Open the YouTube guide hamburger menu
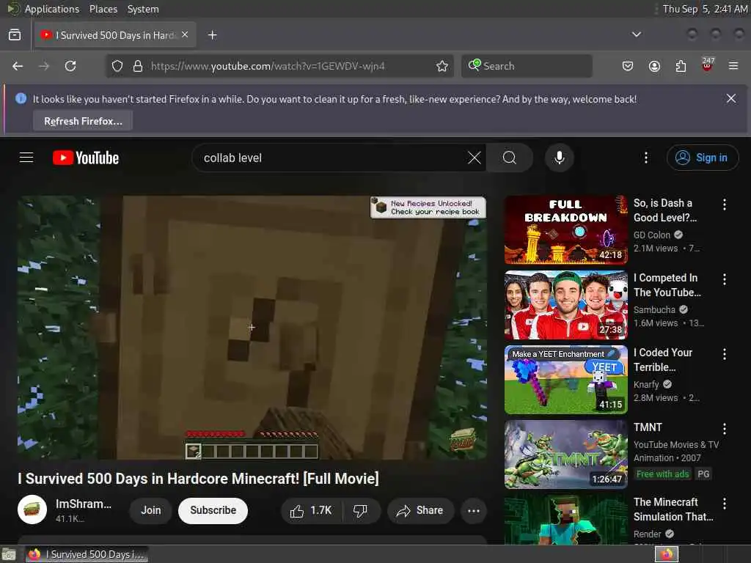This screenshot has height=563, width=751. (26, 158)
